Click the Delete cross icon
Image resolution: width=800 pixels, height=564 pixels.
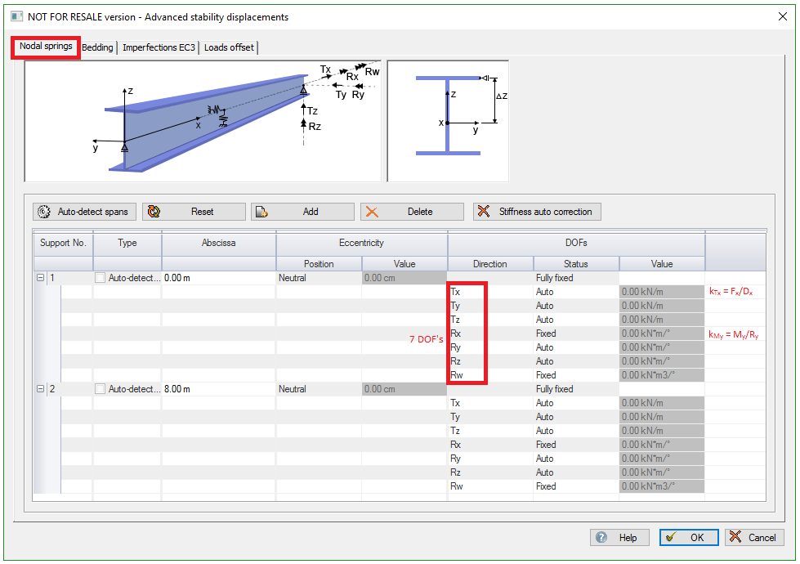(x=372, y=212)
